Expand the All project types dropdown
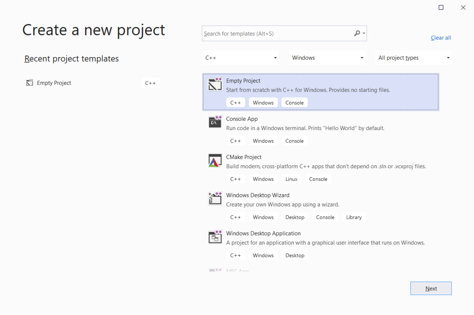This screenshot has height=315, width=474. point(414,58)
